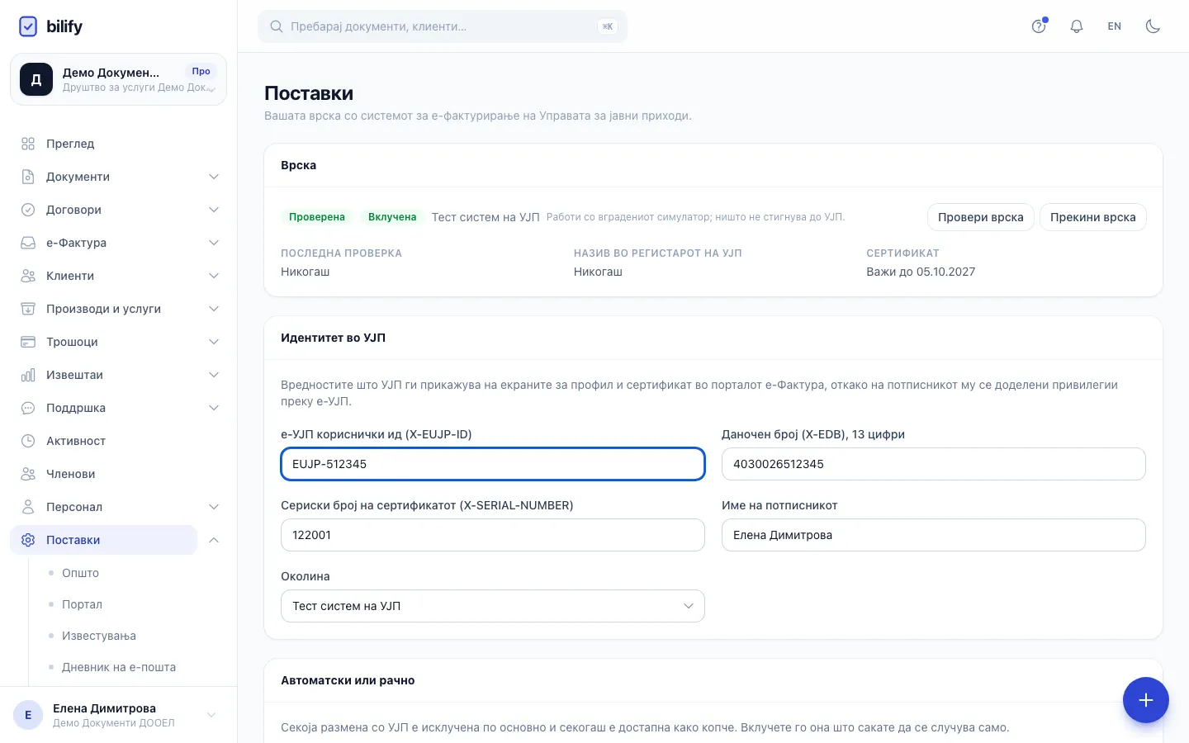Focus the search documents field
The width and height of the screenshot is (1189, 743).
click(x=443, y=26)
